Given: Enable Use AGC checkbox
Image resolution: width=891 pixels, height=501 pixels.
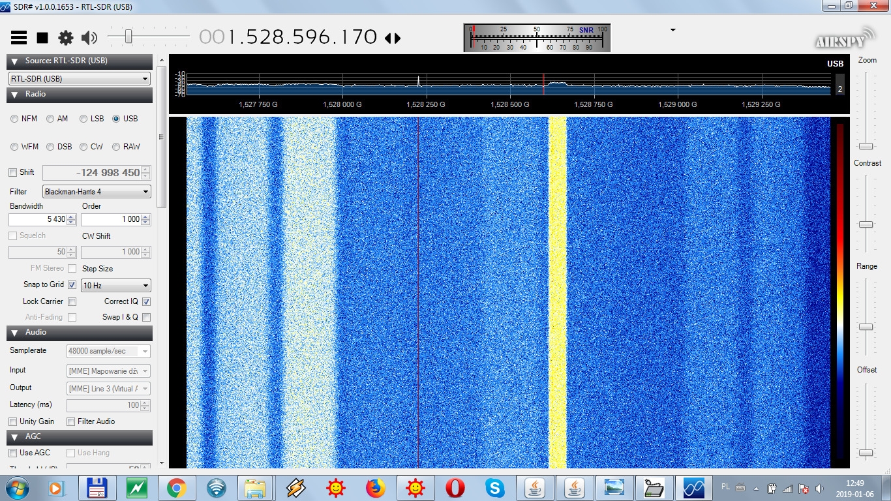Looking at the screenshot, I should [x=13, y=453].
